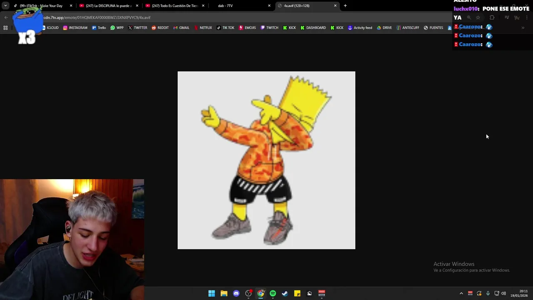Image resolution: width=533 pixels, height=300 pixels.
Task: Switch to the La DISCIPLINA YouTube tab
Action: pos(108,6)
